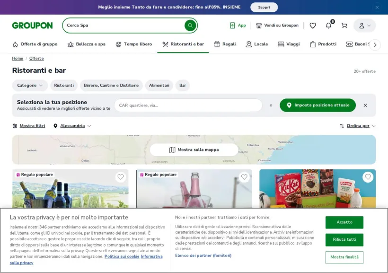This screenshot has height=273, width=388.
Task: Click Accetto cookie button
Action: pos(344,222)
